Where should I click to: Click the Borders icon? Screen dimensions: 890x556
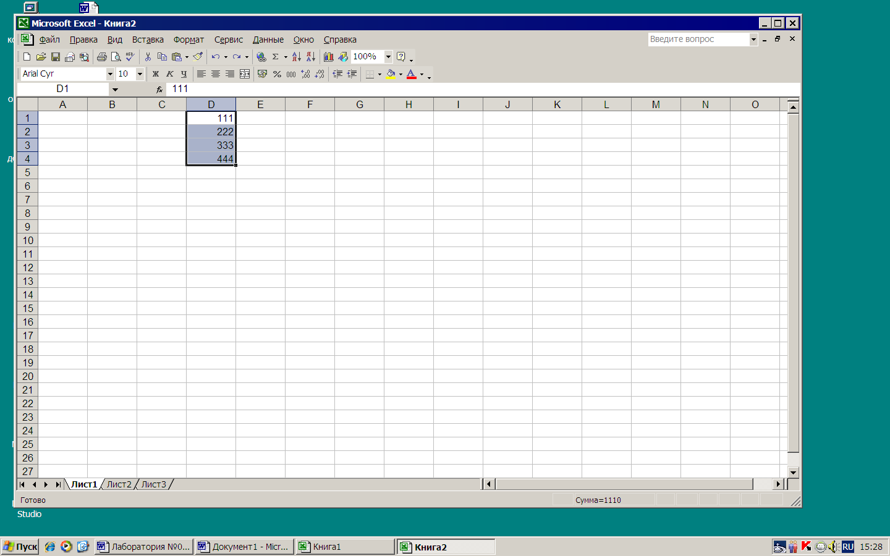point(370,74)
